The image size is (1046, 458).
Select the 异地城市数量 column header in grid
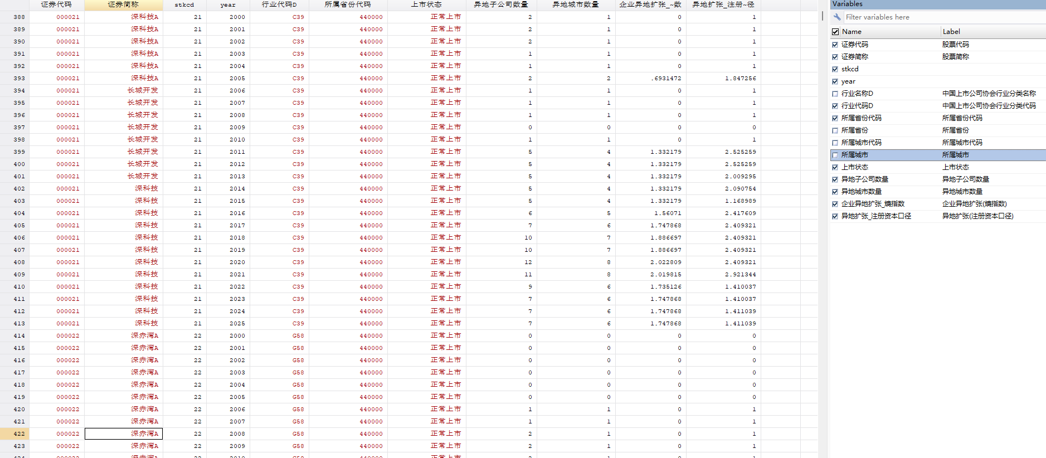tap(576, 5)
